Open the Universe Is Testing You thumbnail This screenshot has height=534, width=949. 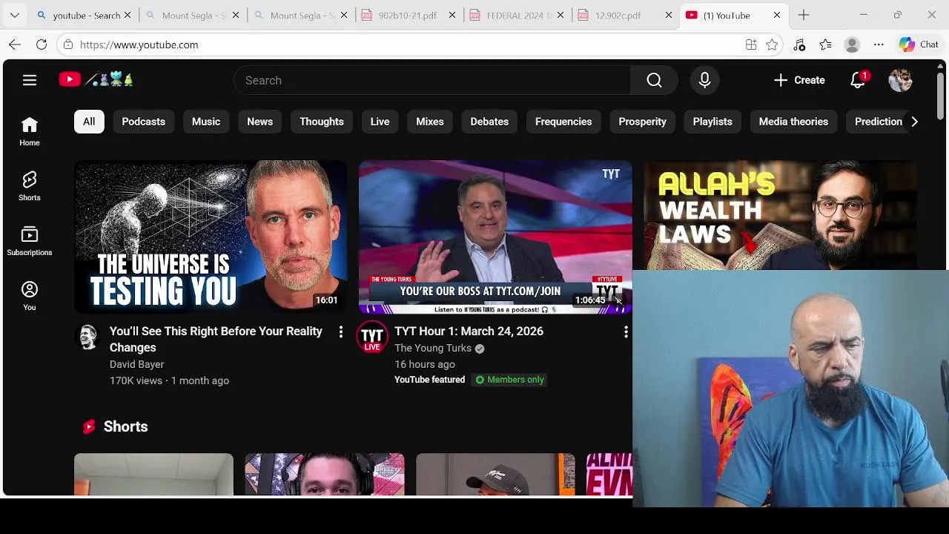click(x=211, y=237)
